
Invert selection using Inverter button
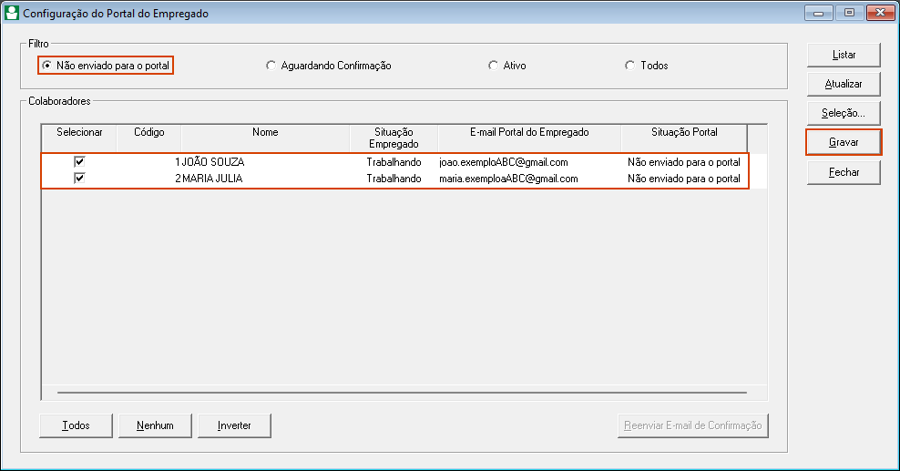pyautogui.click(x=234, y=425)
